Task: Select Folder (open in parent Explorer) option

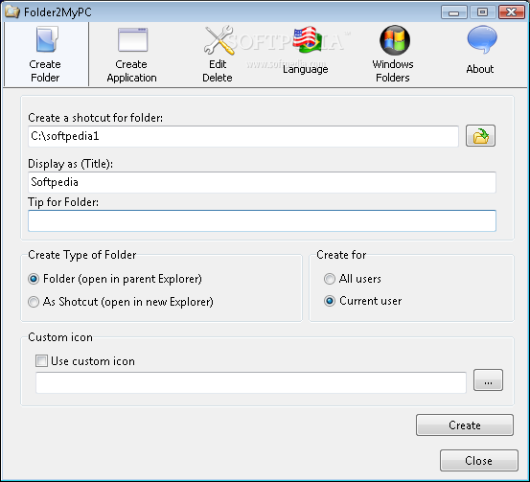Action: (x=115, y=279)
